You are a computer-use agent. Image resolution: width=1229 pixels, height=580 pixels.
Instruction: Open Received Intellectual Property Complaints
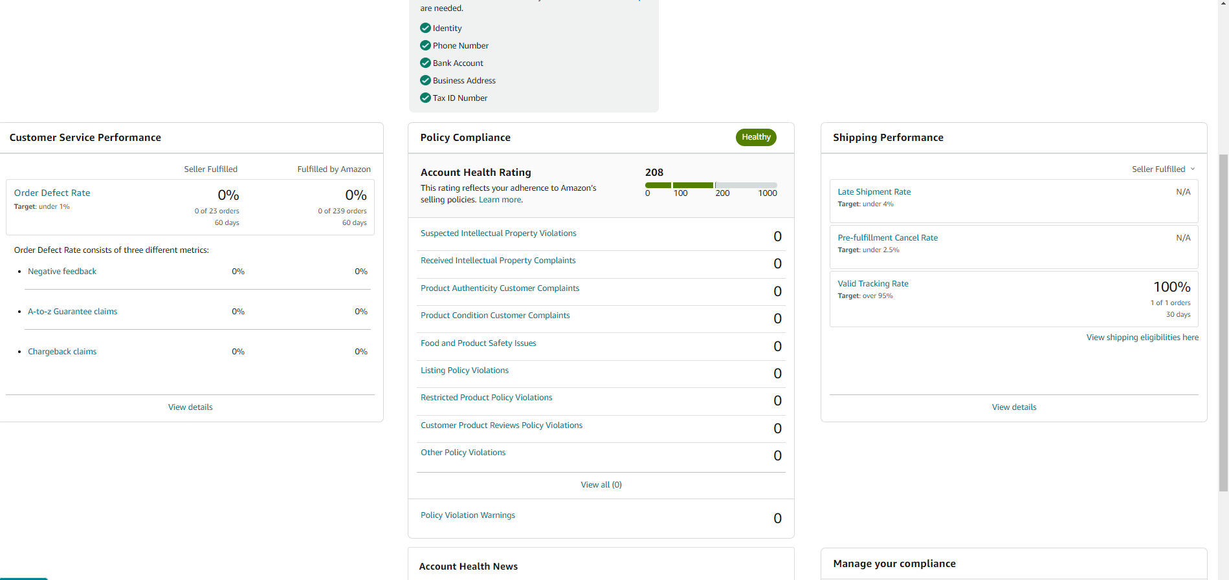[x=498, y=261]
